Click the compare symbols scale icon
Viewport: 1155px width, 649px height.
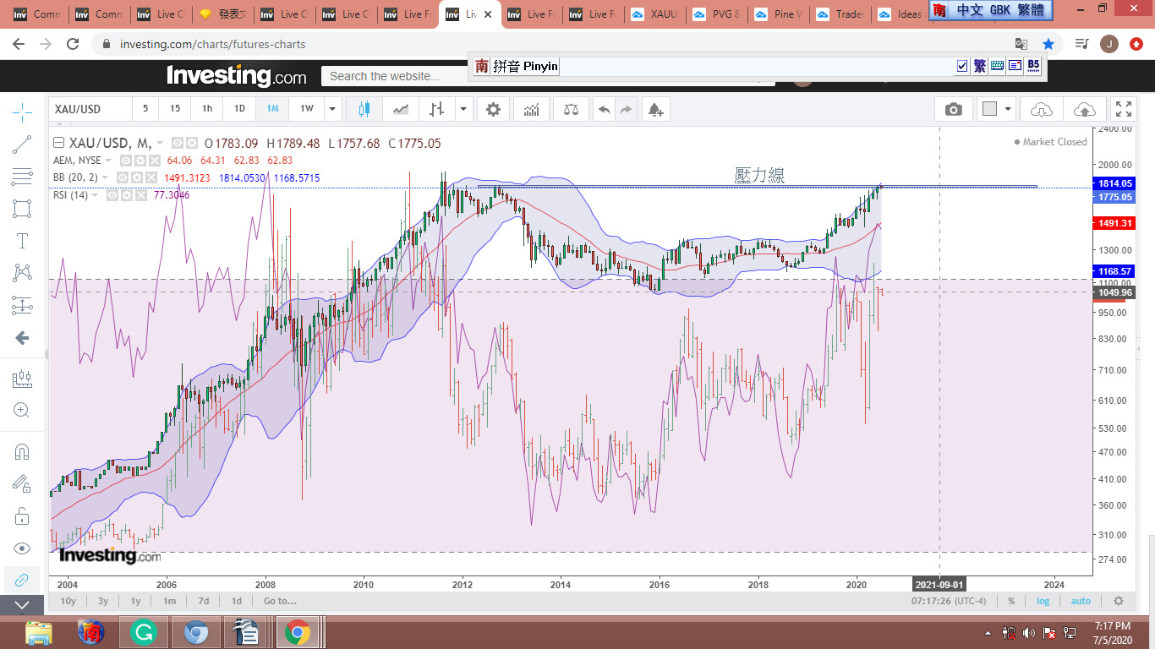click(x=571, y=109)
